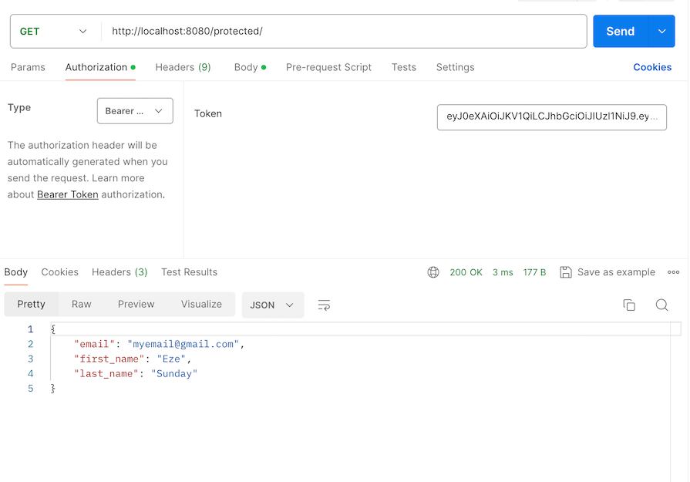The width and height of the screenshot is (690, 482).
Task: Click the Bearer Token learn-more link
Action: (67, 194)
